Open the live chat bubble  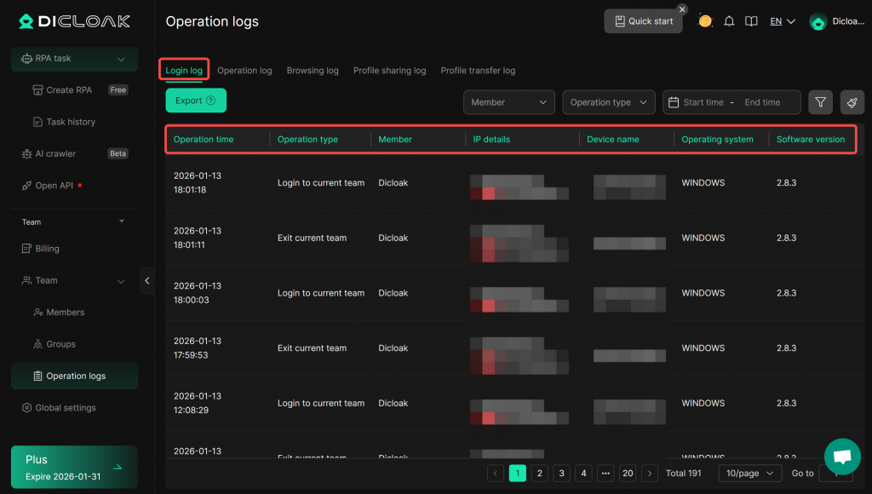[x=842, y=456]
